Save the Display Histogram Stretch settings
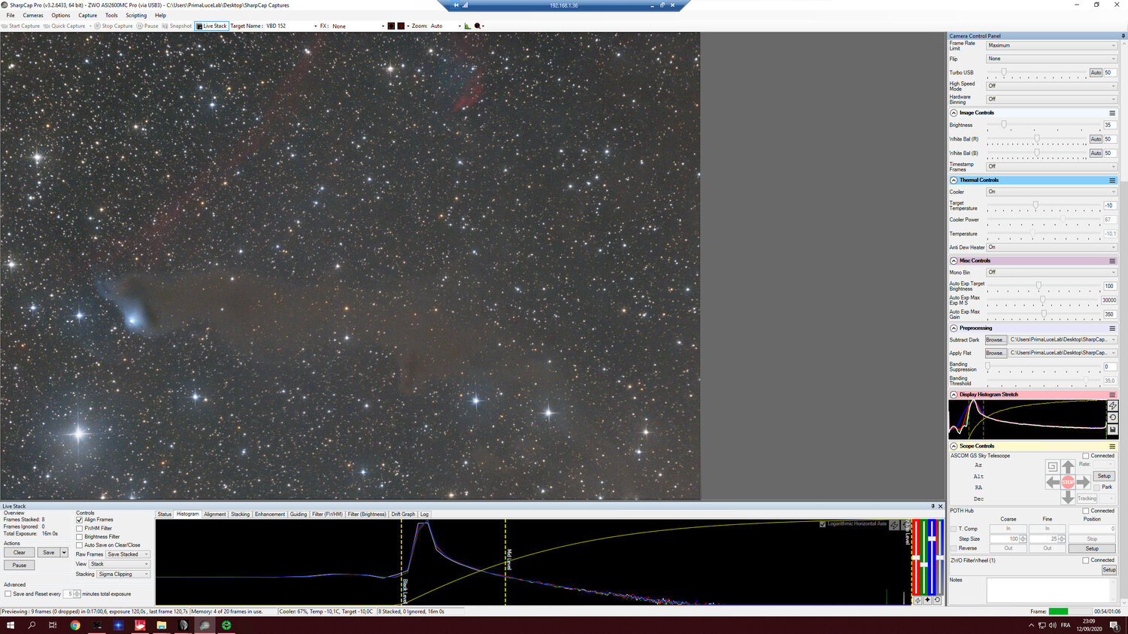The width and height of the screenshot is (1128, 634). coord(1113,429)
